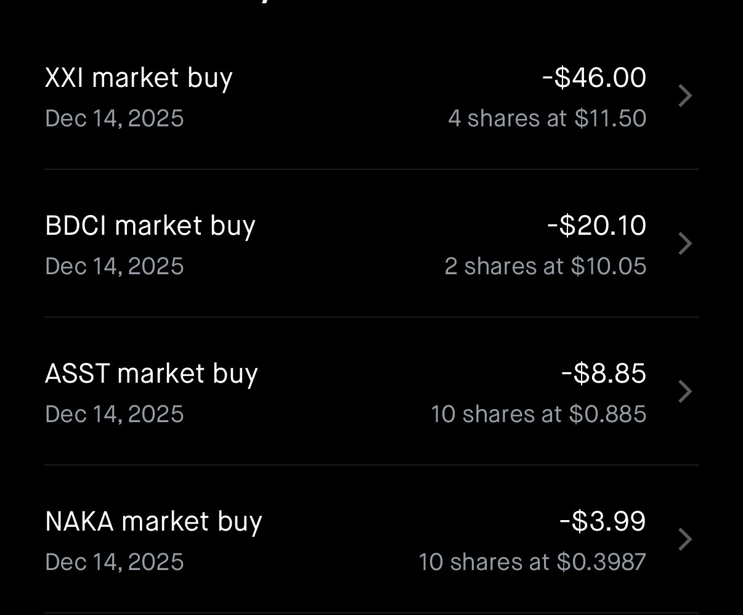This screenshot has width=743, height=615.
Task: Expand XXI market buy chevron arrow
Action: [685, 96]
